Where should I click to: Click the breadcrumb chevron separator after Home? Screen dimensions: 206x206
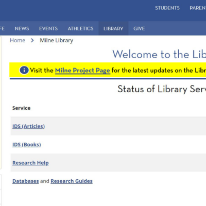tap(32, 41)
